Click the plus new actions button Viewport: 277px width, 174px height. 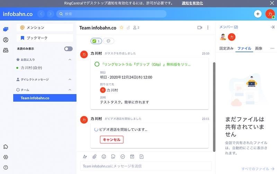258,14
